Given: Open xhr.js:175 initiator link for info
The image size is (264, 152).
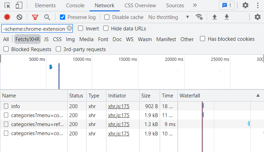Looking at the screenshot, I should [x=119, y=106].
